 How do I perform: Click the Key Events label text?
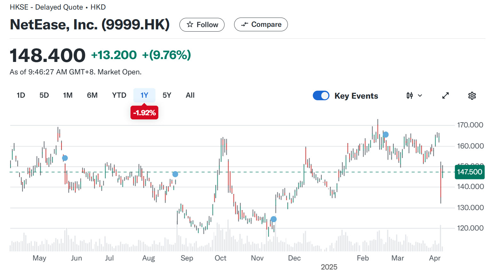coord(356,96)
